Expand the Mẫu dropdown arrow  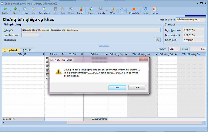click(117, 11)
